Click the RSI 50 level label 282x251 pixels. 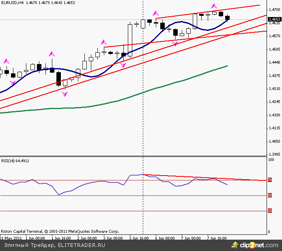point(269,195)
